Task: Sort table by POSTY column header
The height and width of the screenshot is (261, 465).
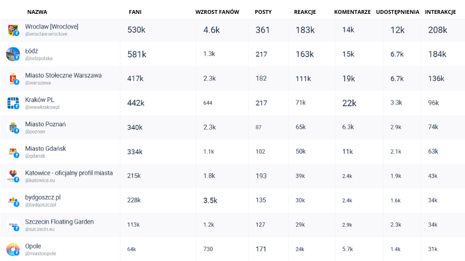Action: tap(263, 12)
